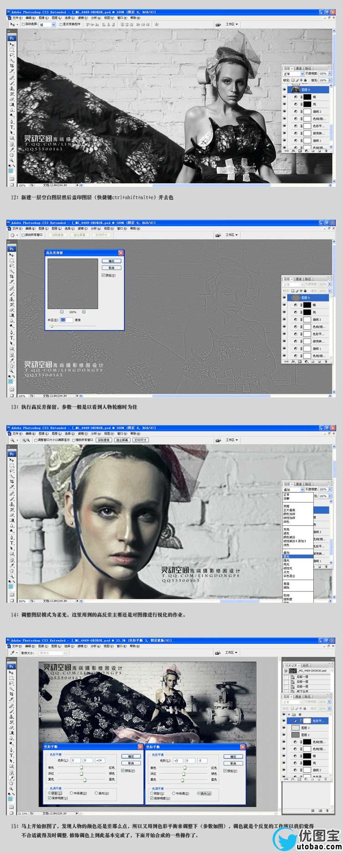Screen dimensions: 343x853
Task: Click trash icon in step 13 layers panel
Action: pos(327,361)
